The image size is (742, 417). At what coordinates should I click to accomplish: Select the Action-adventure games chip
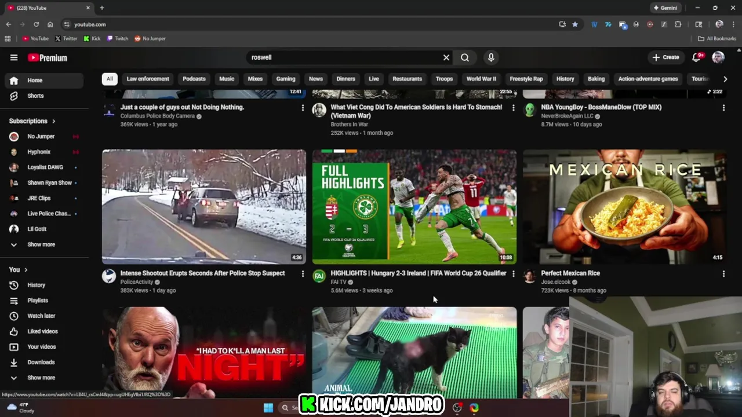(648, 79)
